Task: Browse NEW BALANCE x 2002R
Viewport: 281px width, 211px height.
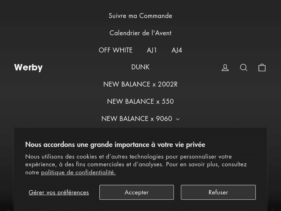Action: [140, 84]
